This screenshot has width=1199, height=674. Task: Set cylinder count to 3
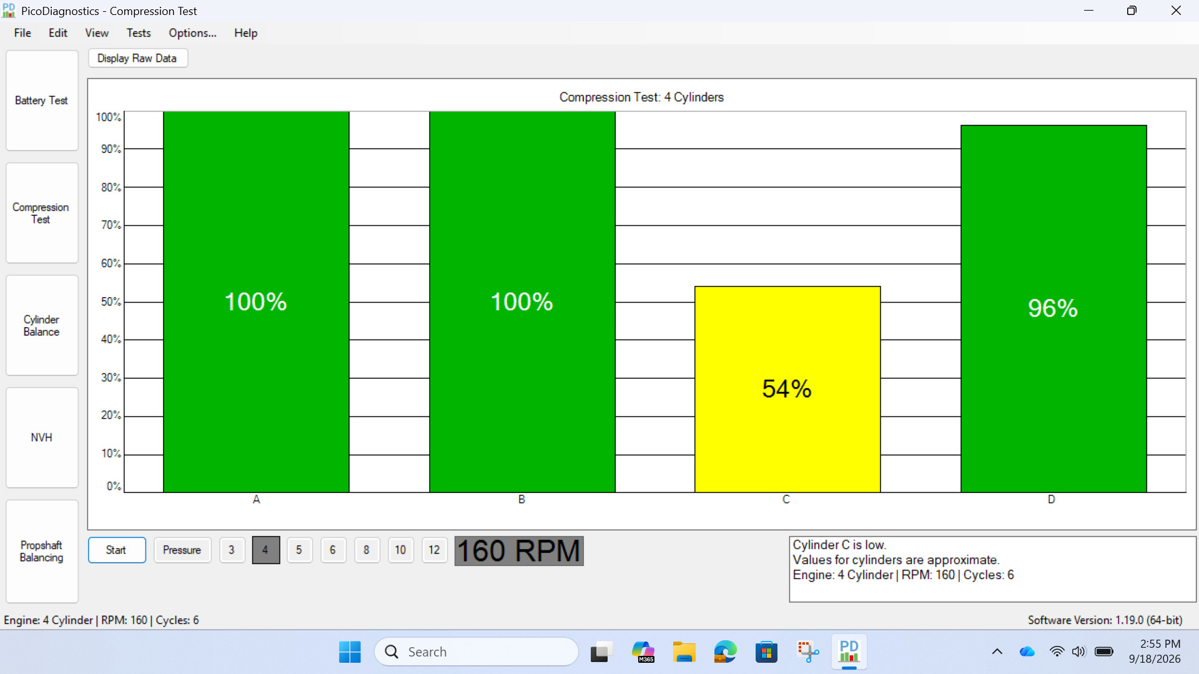232,550
